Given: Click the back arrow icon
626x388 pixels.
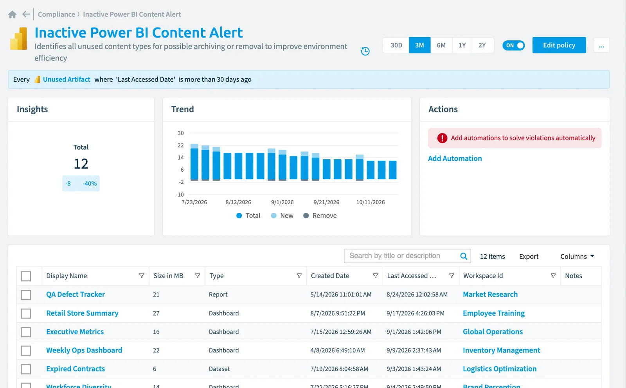Looking at the screenshot, I should 26,14.
